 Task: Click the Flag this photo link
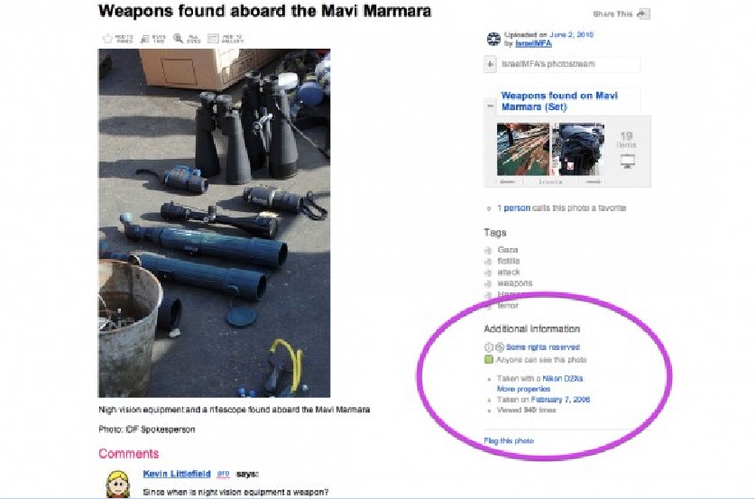pyautogui.click(x=509, y=440)
